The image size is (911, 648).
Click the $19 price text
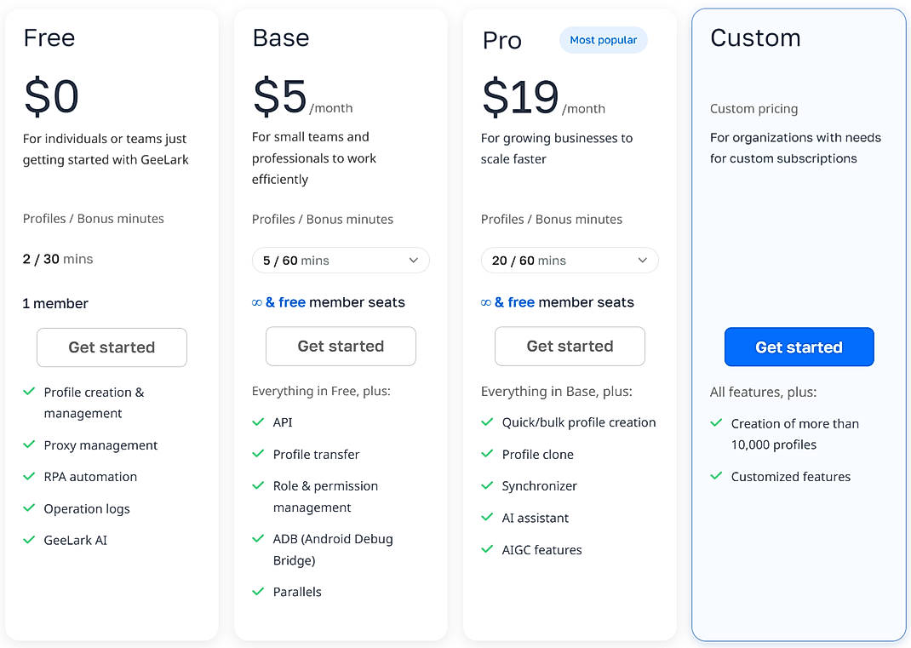pos(520,97)
